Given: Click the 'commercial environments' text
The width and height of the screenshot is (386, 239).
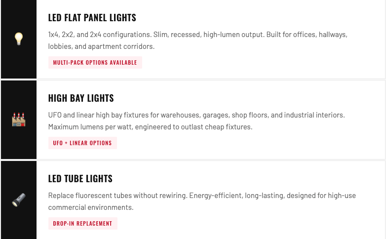Looking at the screenshot, I should coord(91,207).
